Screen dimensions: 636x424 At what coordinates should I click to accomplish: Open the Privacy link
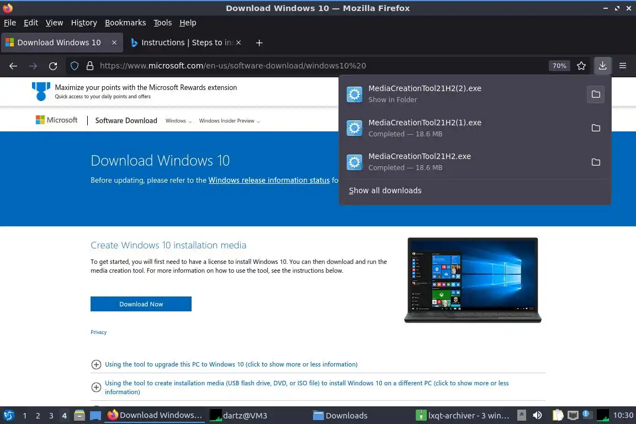pos(99,332)
